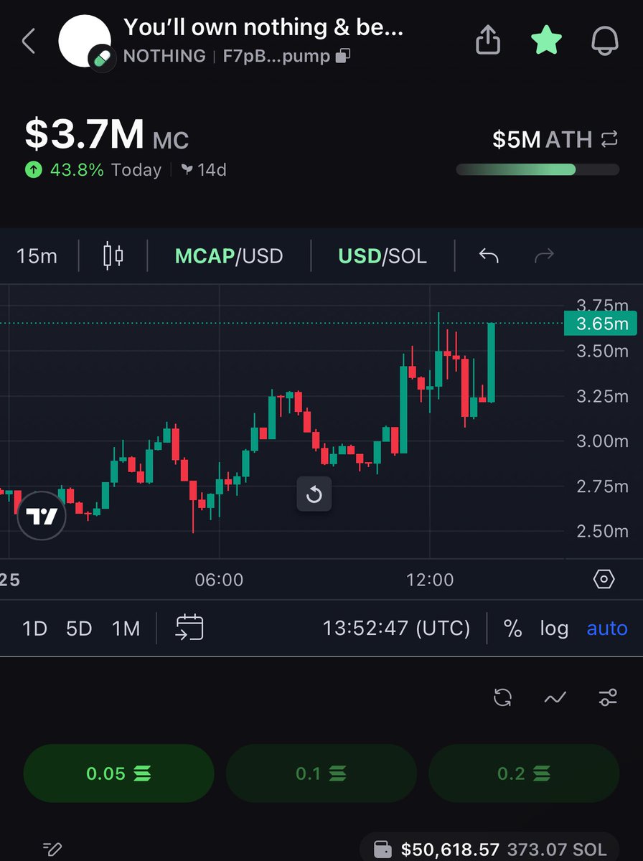This screenshot has height=861, width=643.
Task: Toggle percent scale on the chart
Action: pos(512,629)
